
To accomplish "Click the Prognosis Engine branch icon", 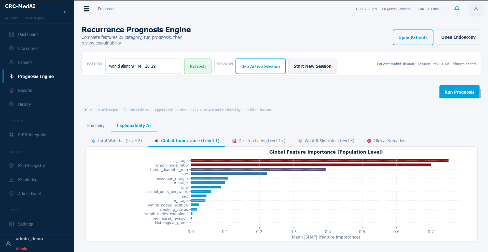I will click(x=11, y=76).
